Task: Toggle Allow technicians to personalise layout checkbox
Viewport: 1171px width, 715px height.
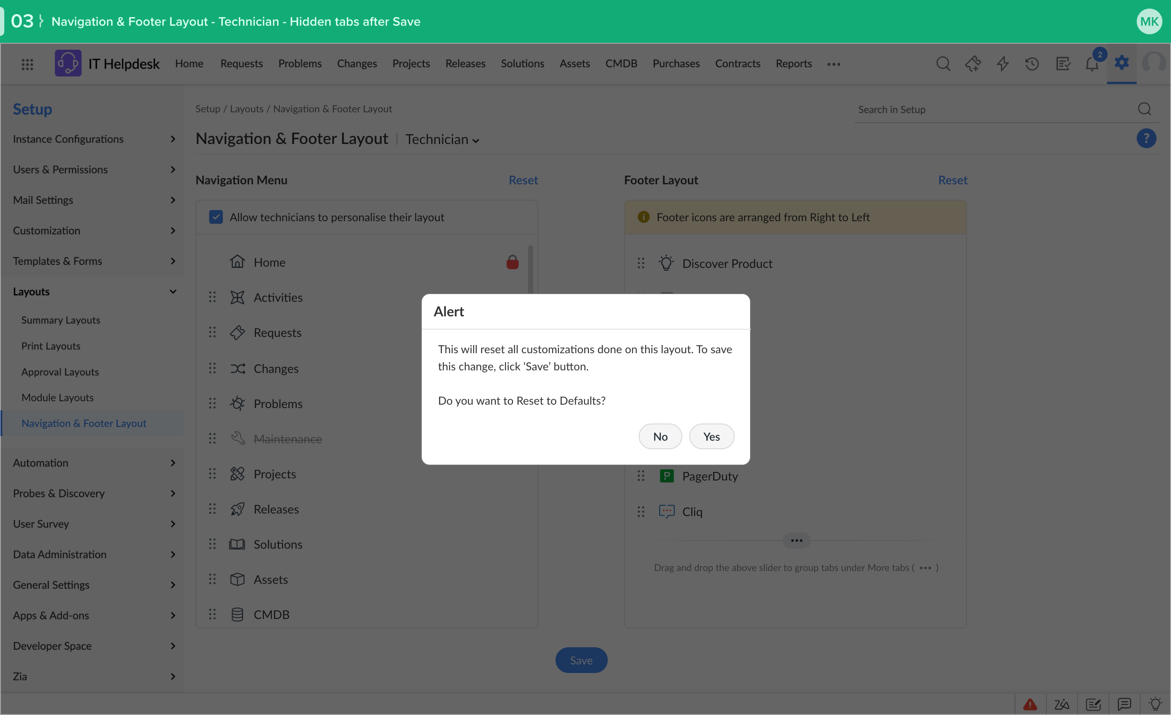Action: (216, 217)
